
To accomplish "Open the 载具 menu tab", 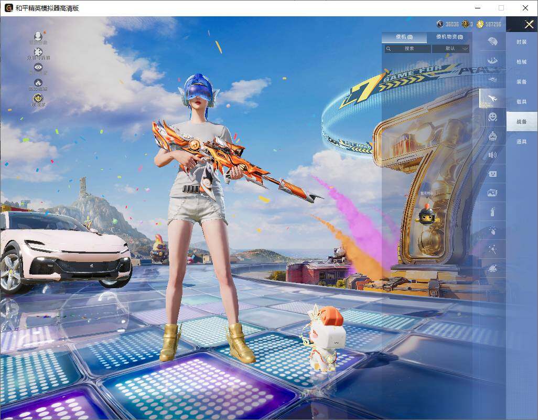I will tap(522, 102).
